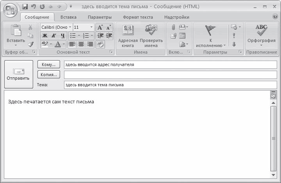Viewport: 281px width, 183px height.
Task: Copy selection with the copy icon
Action: (x=30, y=36)
